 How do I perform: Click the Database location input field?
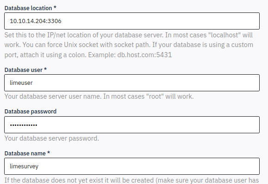[x=132, y=21]
